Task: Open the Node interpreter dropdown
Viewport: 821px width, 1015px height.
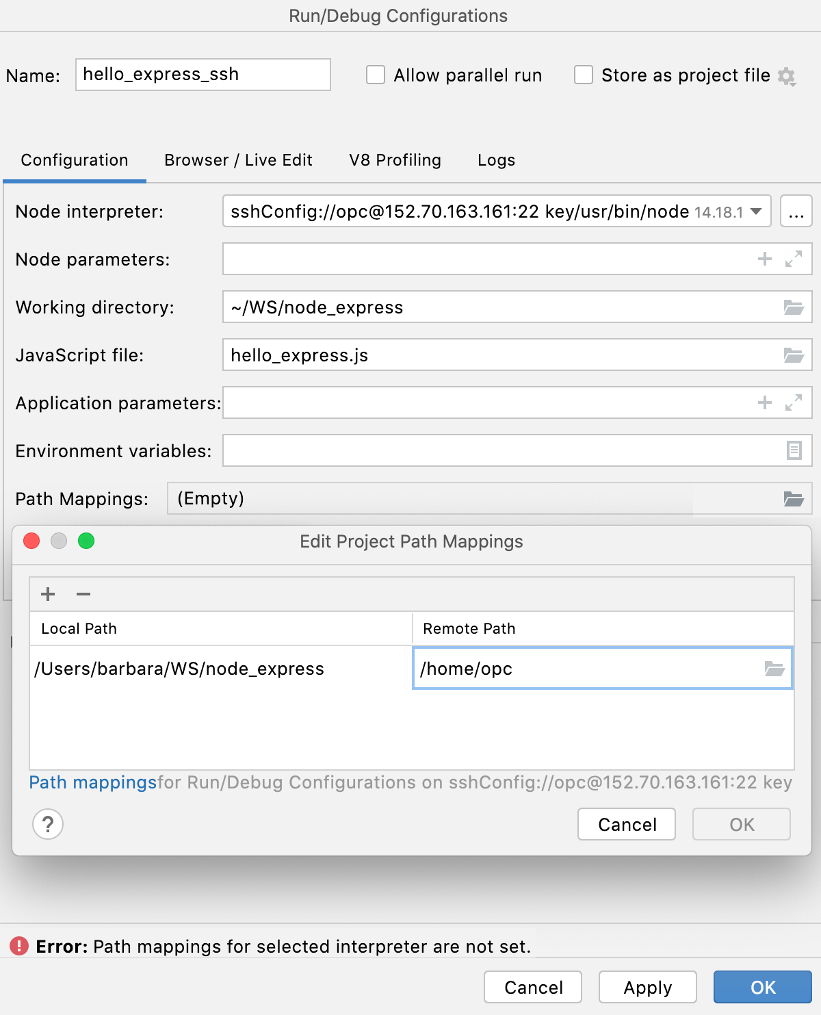Action: 756,211
